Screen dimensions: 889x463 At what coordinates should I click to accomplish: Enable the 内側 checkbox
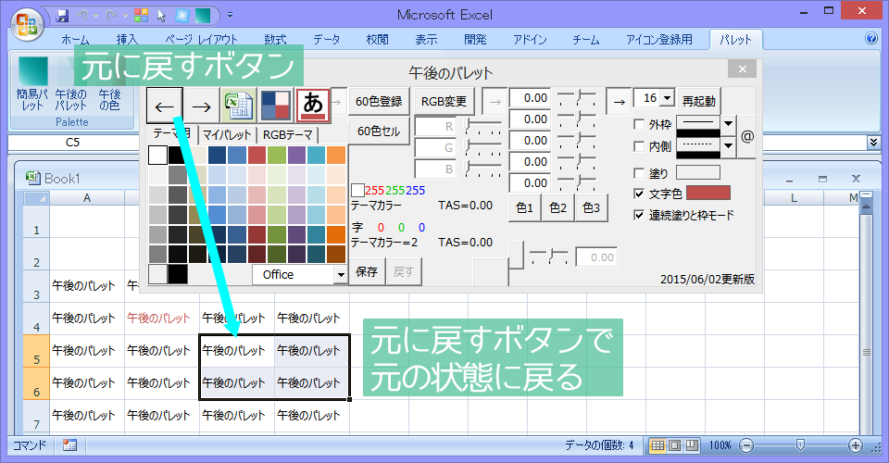click(x=639, y=146)
